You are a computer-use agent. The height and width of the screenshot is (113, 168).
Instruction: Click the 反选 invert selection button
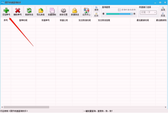[163, 15]
